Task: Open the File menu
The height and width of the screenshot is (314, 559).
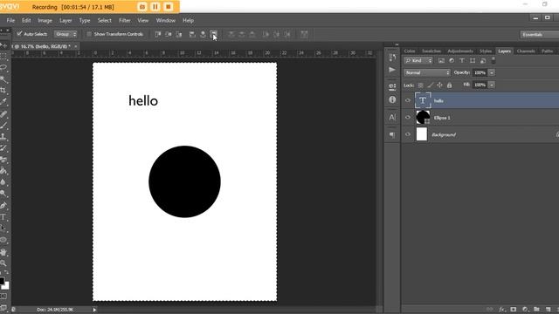Action: pyautogui.click(x=10, y=21)
